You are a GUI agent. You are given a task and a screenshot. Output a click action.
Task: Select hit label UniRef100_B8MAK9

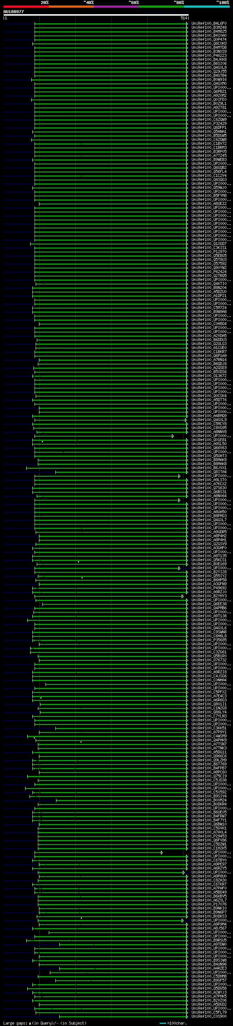pos(209,460)
